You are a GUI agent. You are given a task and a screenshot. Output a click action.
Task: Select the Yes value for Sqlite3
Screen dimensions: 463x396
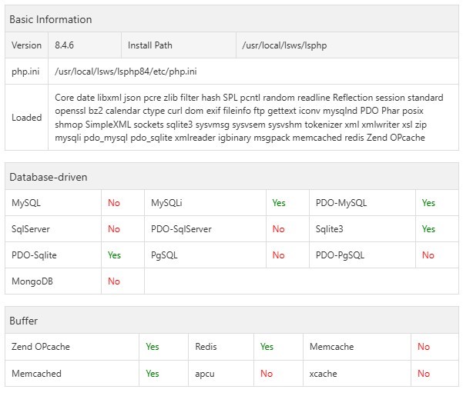tap(428, 229)
